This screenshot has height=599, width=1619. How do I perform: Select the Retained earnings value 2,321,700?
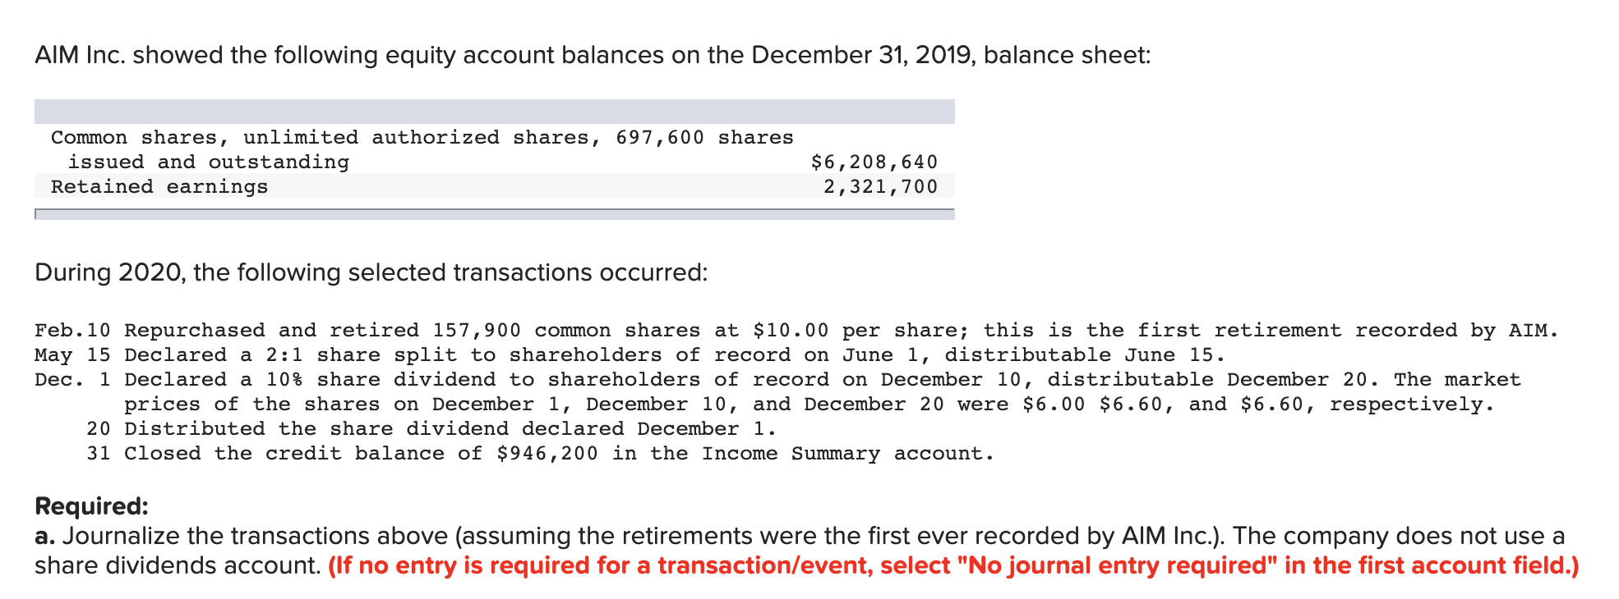point(881,187)
